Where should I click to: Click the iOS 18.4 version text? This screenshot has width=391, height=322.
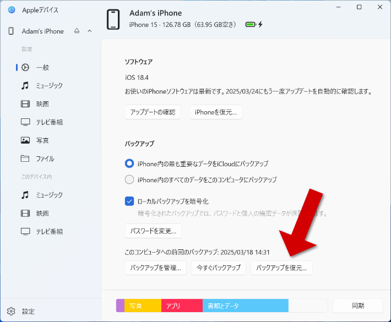pyautogui.click(x=137, y=78)
